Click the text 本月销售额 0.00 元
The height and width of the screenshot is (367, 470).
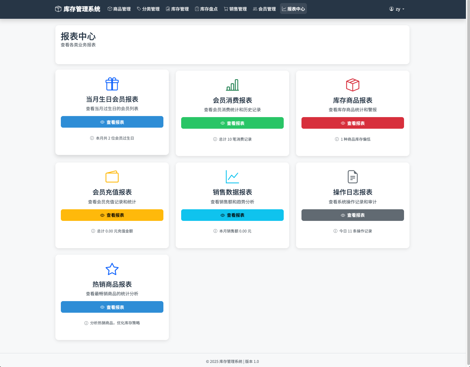pos(235,231)
